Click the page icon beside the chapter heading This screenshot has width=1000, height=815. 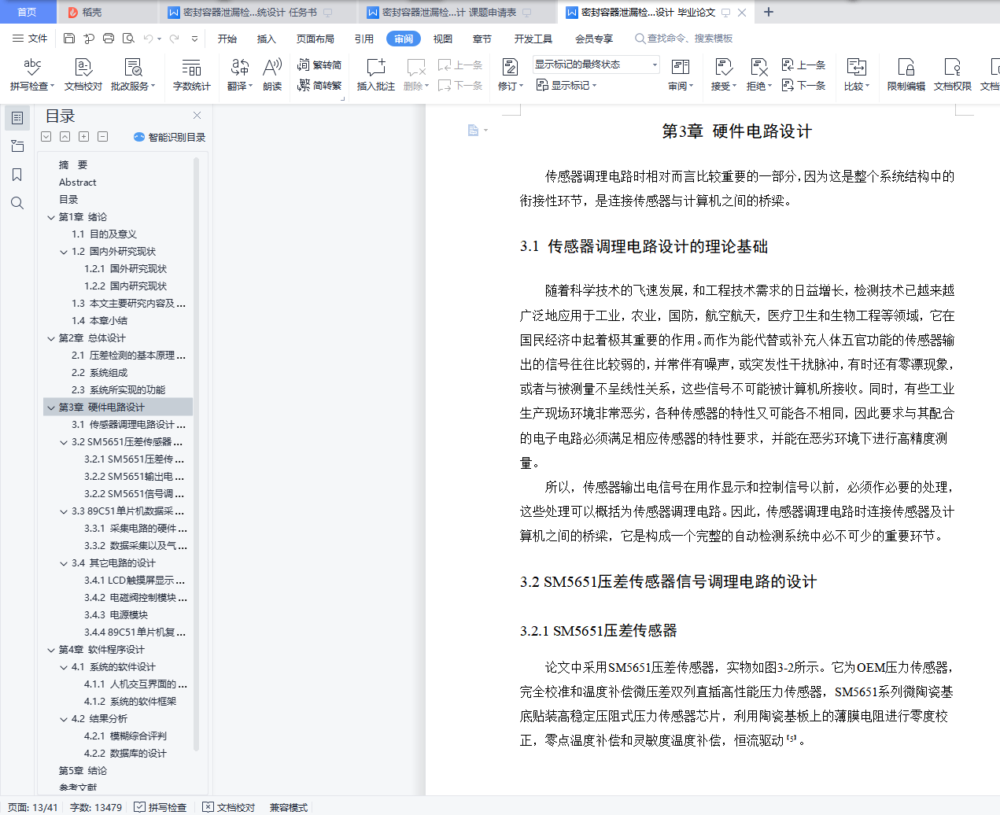[473, 131]
